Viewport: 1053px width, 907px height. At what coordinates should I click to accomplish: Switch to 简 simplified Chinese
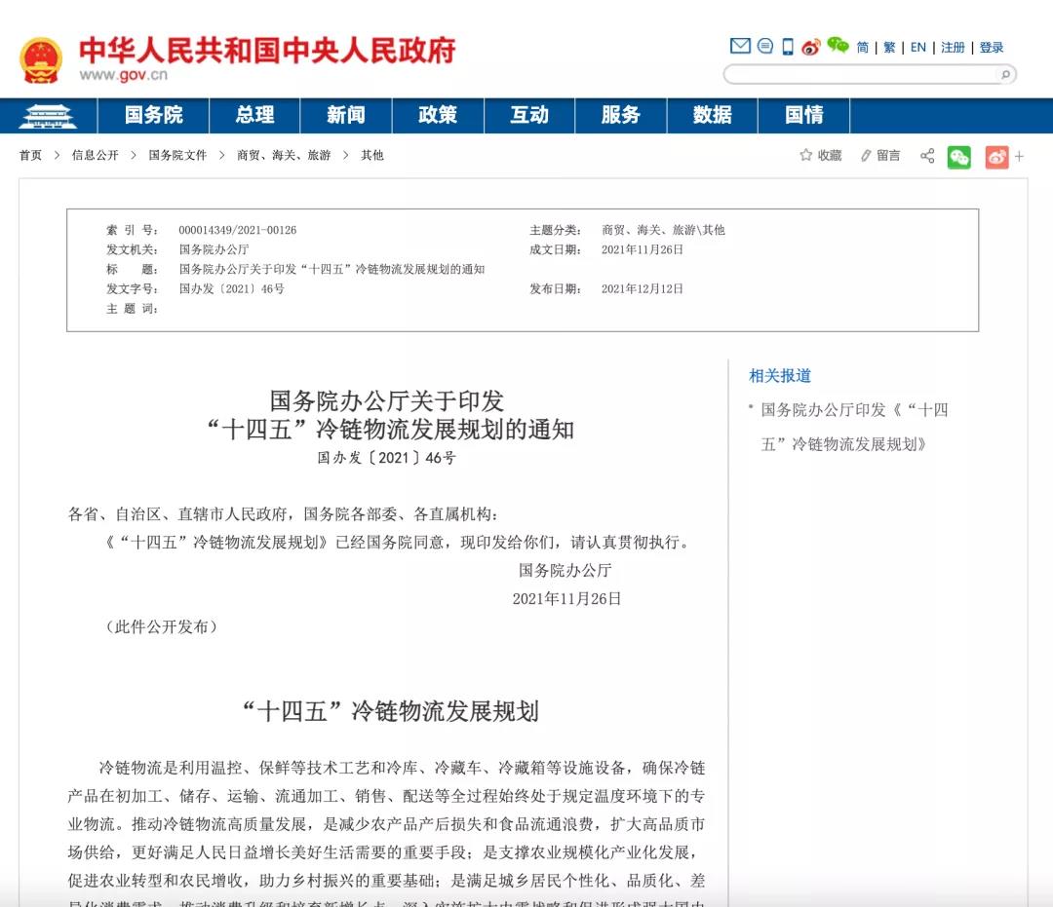[x=862, y=48]
